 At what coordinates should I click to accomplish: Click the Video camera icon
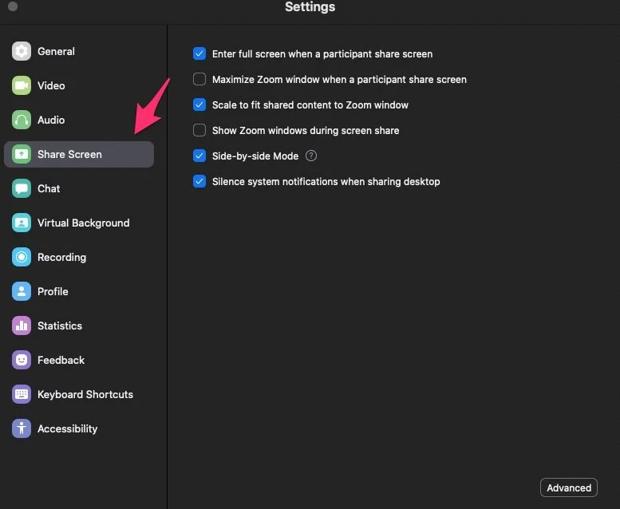click(22, 85)
